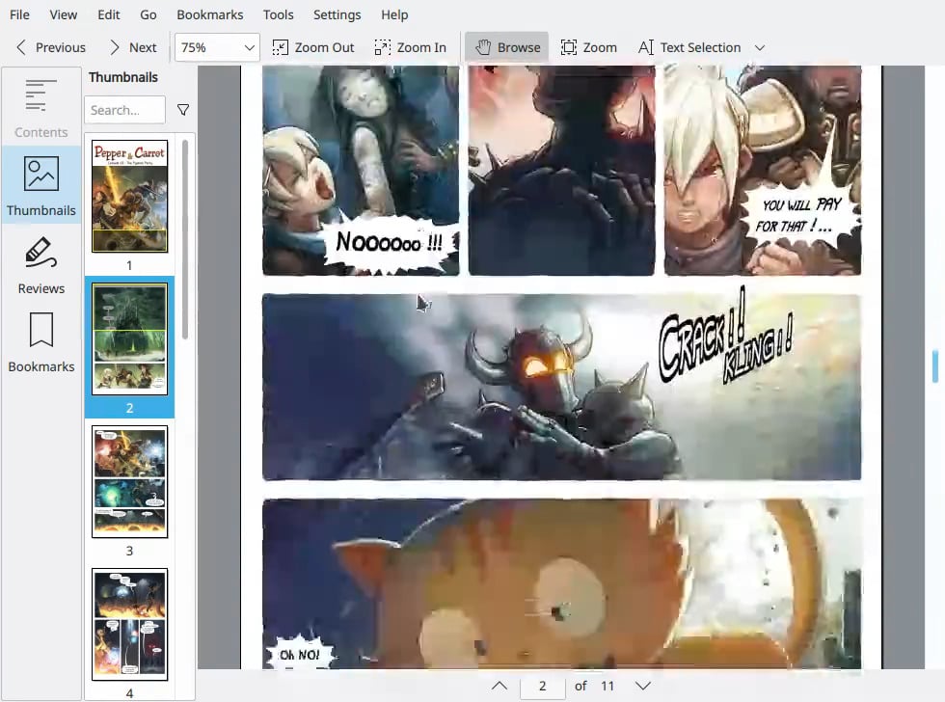This screenshot has width=945, height=702.
Task: Select page 2 thumbnail
Action: pyautogui.click(x=129, y=338)
